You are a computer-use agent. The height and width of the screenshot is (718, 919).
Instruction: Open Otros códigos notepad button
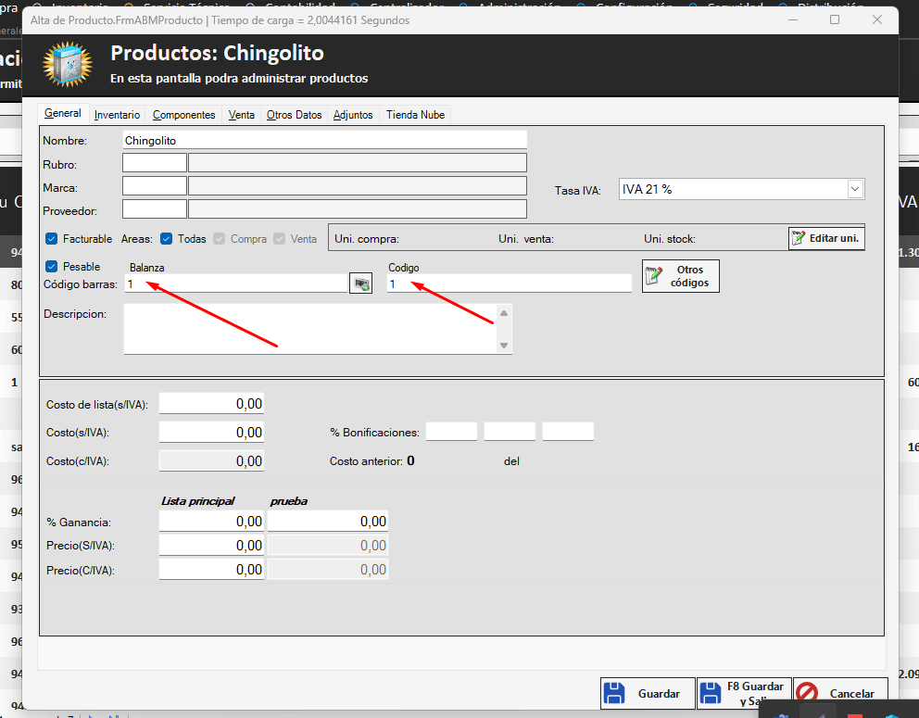coord(680,276)
